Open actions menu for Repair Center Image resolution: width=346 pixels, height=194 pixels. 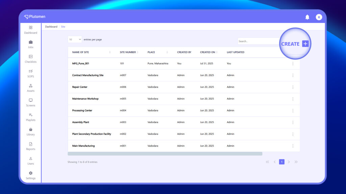(293, 87)
